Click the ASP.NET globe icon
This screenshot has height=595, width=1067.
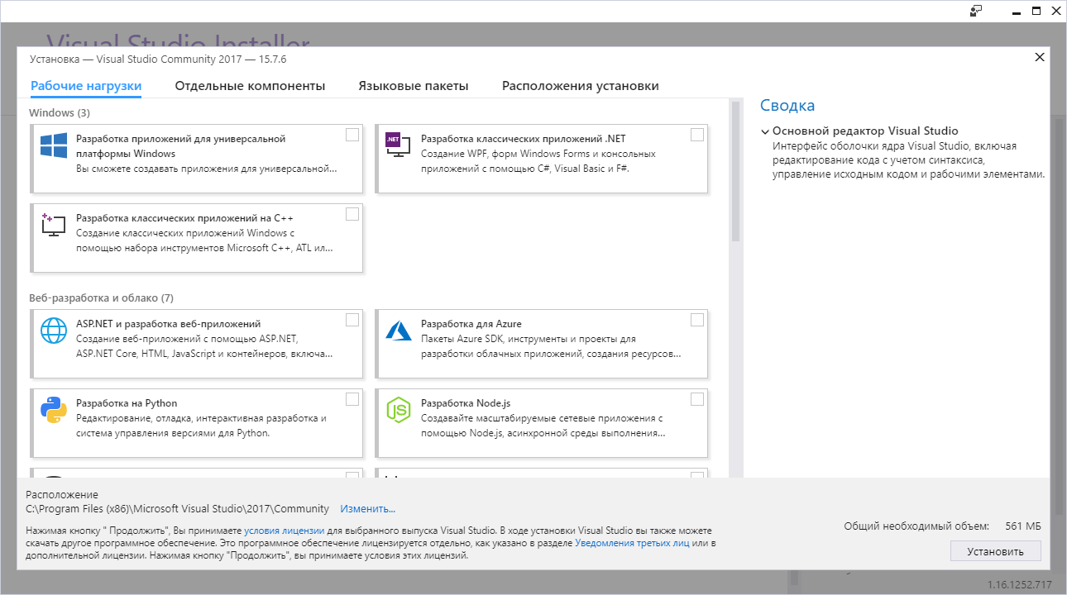click(54, 331)
